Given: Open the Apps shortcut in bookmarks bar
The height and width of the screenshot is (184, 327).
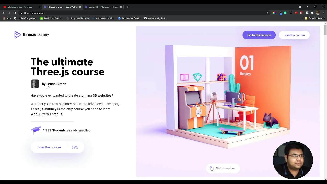Looking at the screenshot, I should [7, 18].
